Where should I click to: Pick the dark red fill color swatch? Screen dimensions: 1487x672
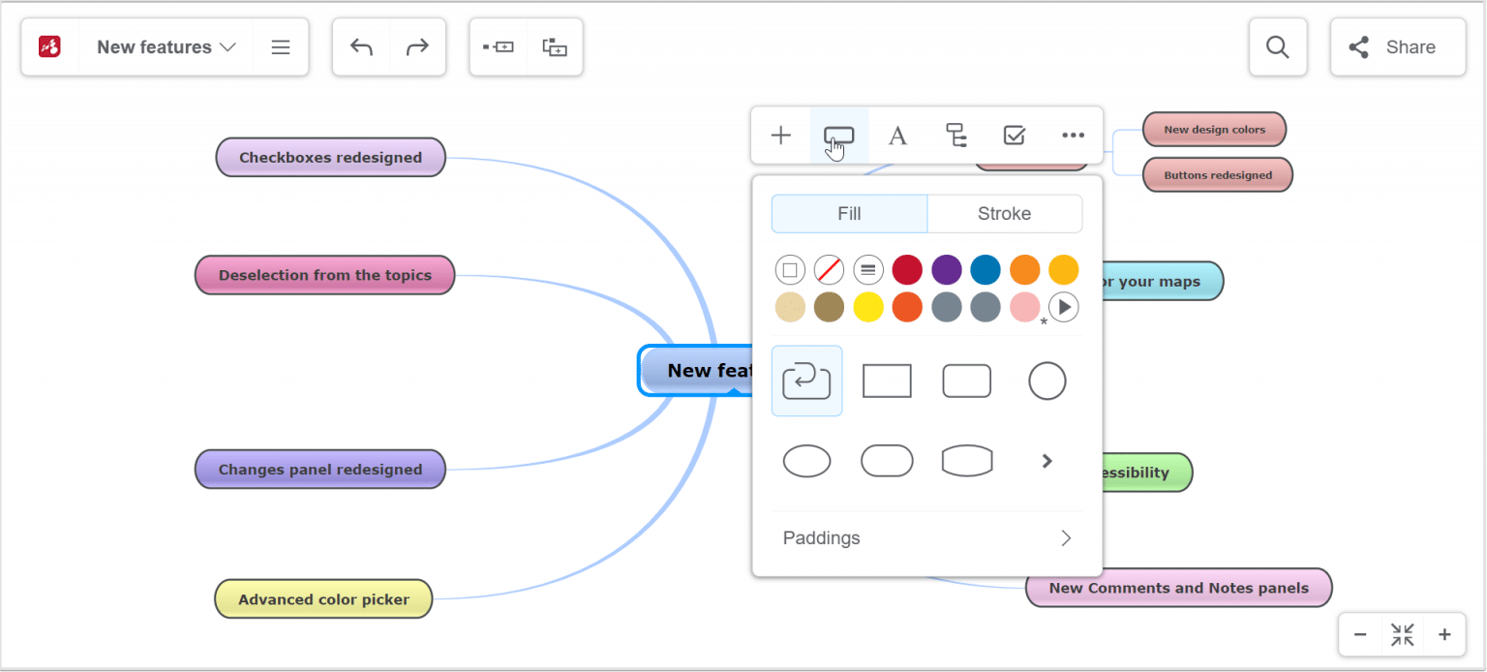[907, 269]
